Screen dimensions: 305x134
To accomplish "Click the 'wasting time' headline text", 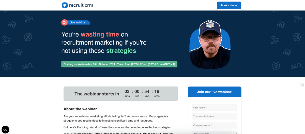I will (x=100, y=34).
